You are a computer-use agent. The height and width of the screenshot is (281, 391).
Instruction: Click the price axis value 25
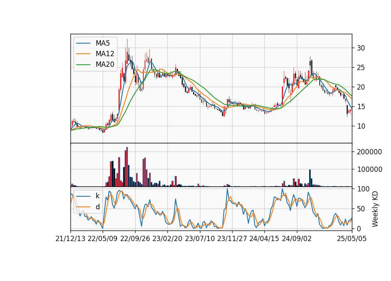[x=361, y=68]
